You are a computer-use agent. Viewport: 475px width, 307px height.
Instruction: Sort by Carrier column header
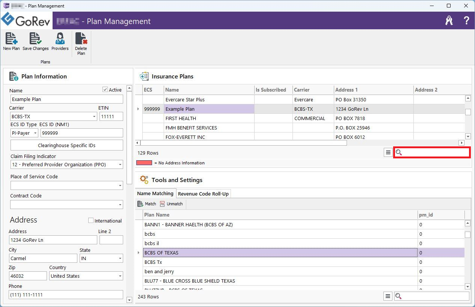313,90
